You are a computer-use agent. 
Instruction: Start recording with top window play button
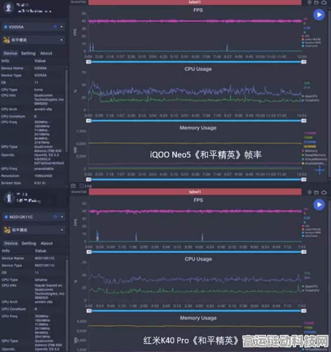tap(319, 15)
